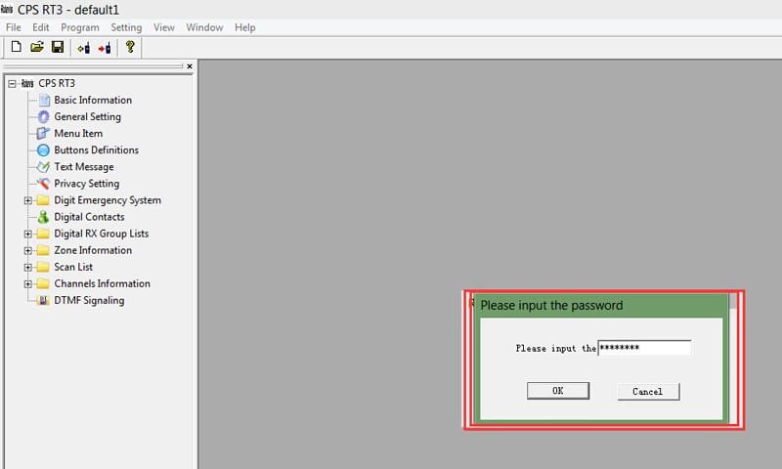
Task: Click the Open file toolbar icon
Action: (37, 47)
